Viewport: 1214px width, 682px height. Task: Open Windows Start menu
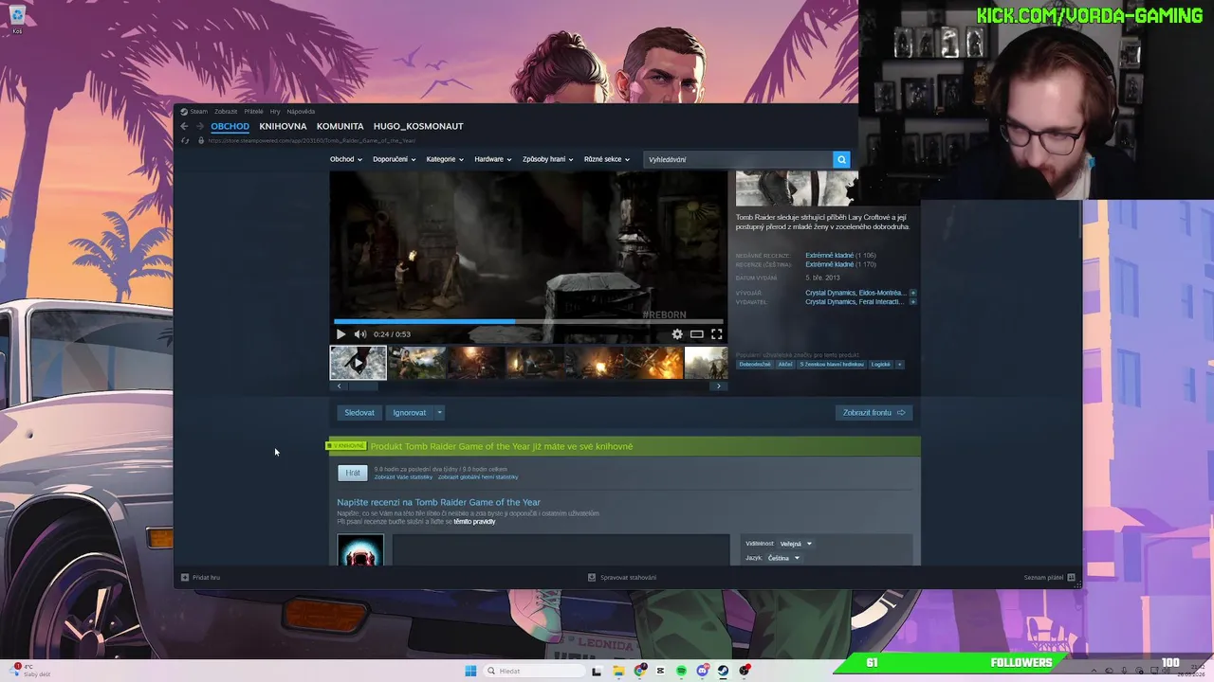[470, 671]
